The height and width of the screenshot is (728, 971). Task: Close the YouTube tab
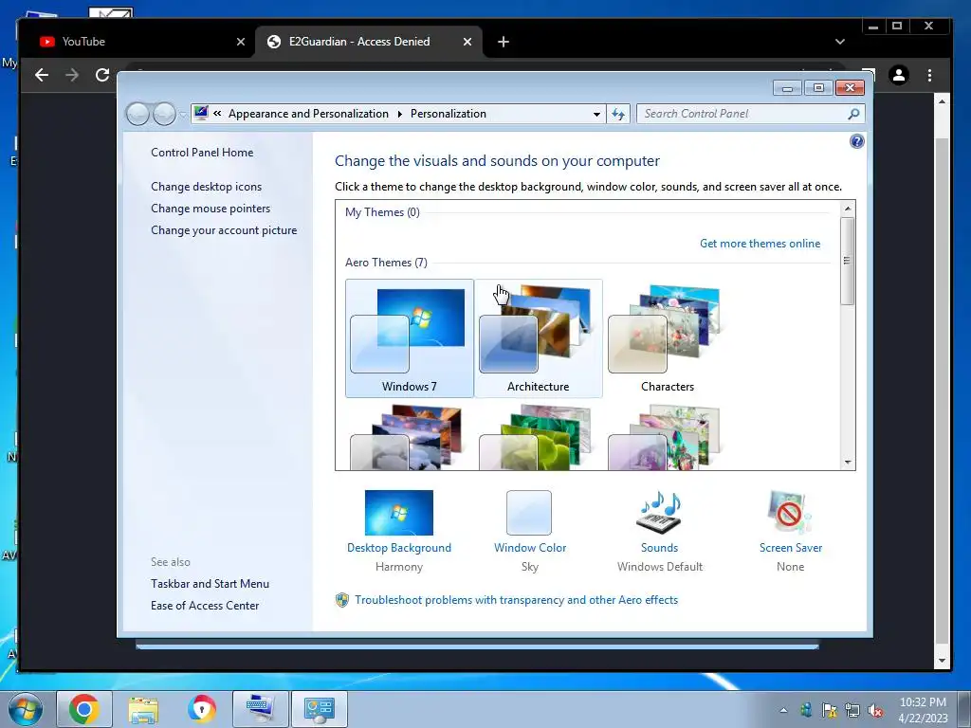pos(241,42)
